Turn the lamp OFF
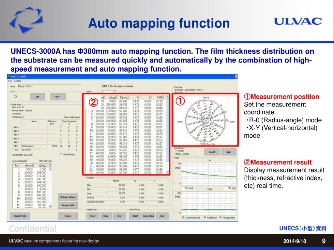 (58, 96)
